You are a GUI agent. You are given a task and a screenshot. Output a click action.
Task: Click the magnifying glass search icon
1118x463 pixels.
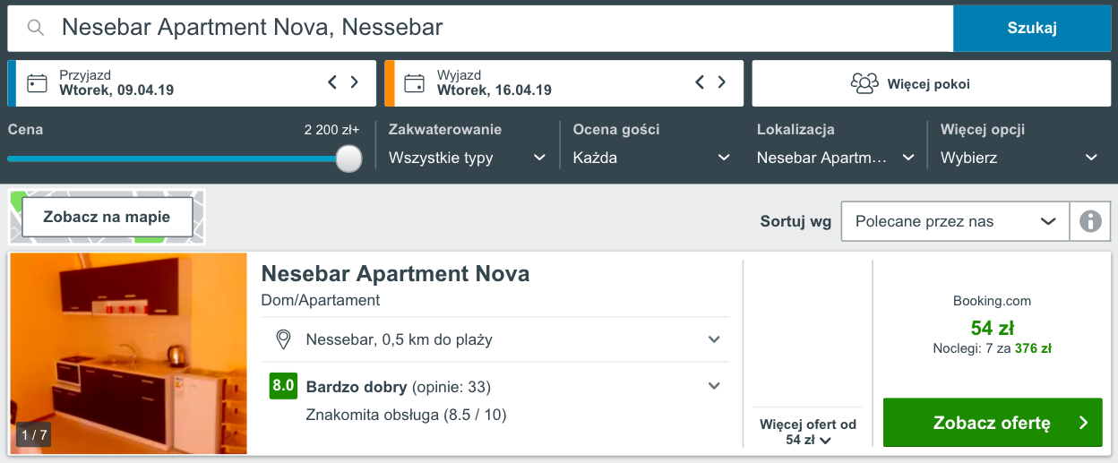tap(36, 28)
